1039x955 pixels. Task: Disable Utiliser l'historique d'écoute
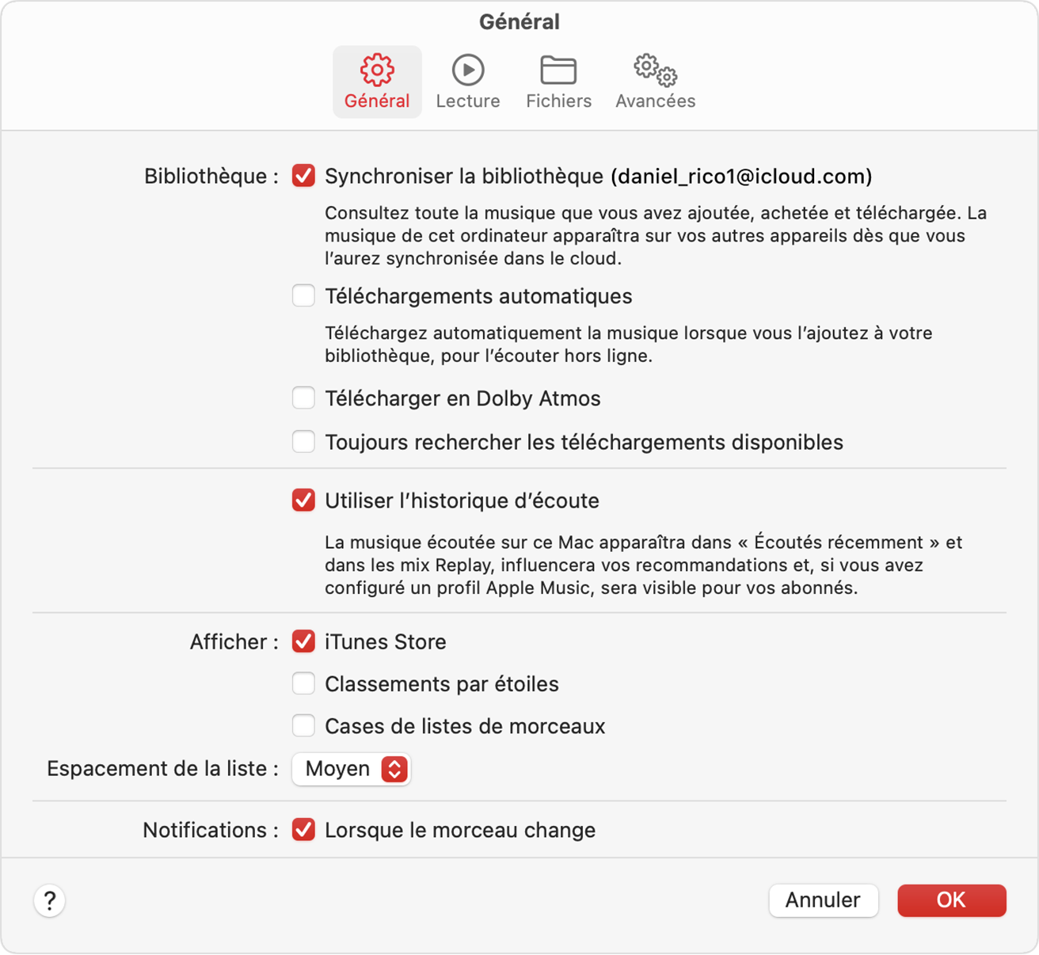pyautogui.click(x=303, y=500)
